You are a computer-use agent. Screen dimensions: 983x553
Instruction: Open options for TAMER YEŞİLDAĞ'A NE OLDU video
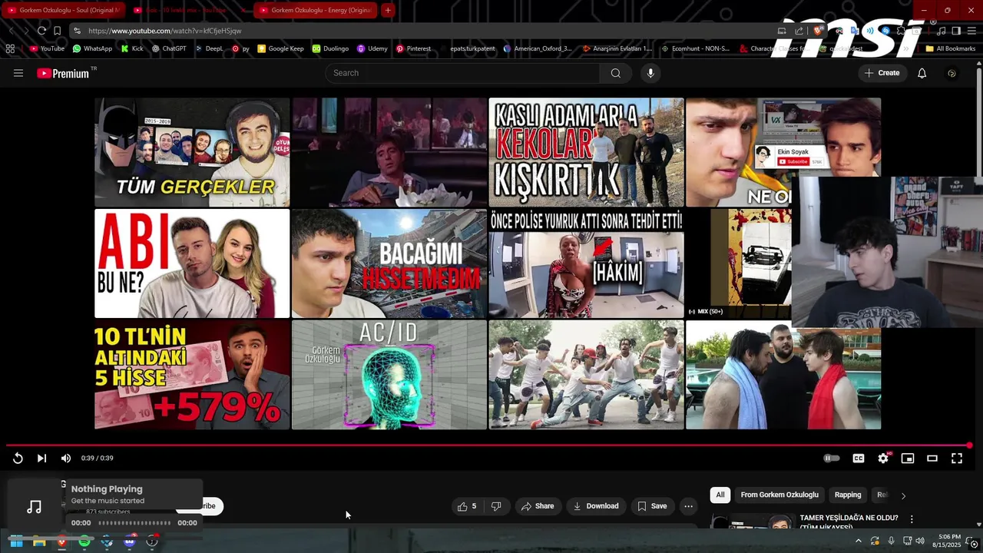tap(912, 519)
